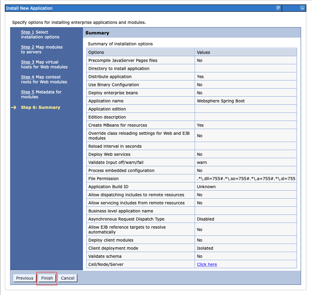Click 'Summary of installation options' caption

point(120,44)
